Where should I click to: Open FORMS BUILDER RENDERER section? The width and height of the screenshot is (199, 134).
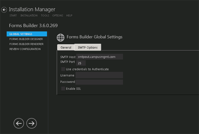(26, 44)
